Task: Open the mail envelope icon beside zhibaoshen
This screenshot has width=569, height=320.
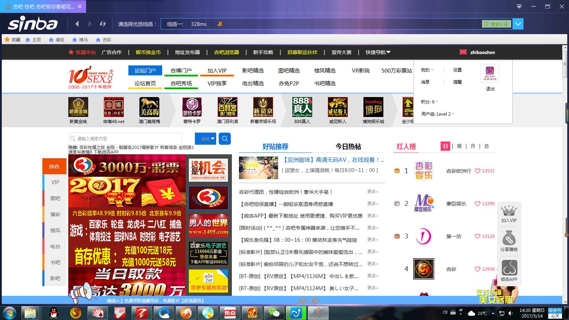Action: (463, 52)
